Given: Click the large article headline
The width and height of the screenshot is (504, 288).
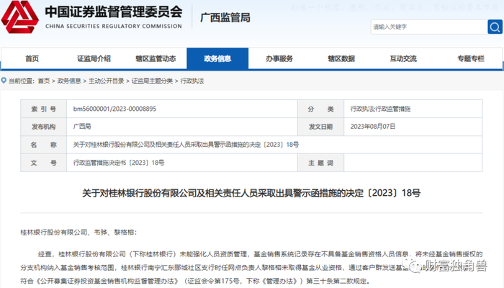Looking at the screenshot, I should [x=251, y=193].
